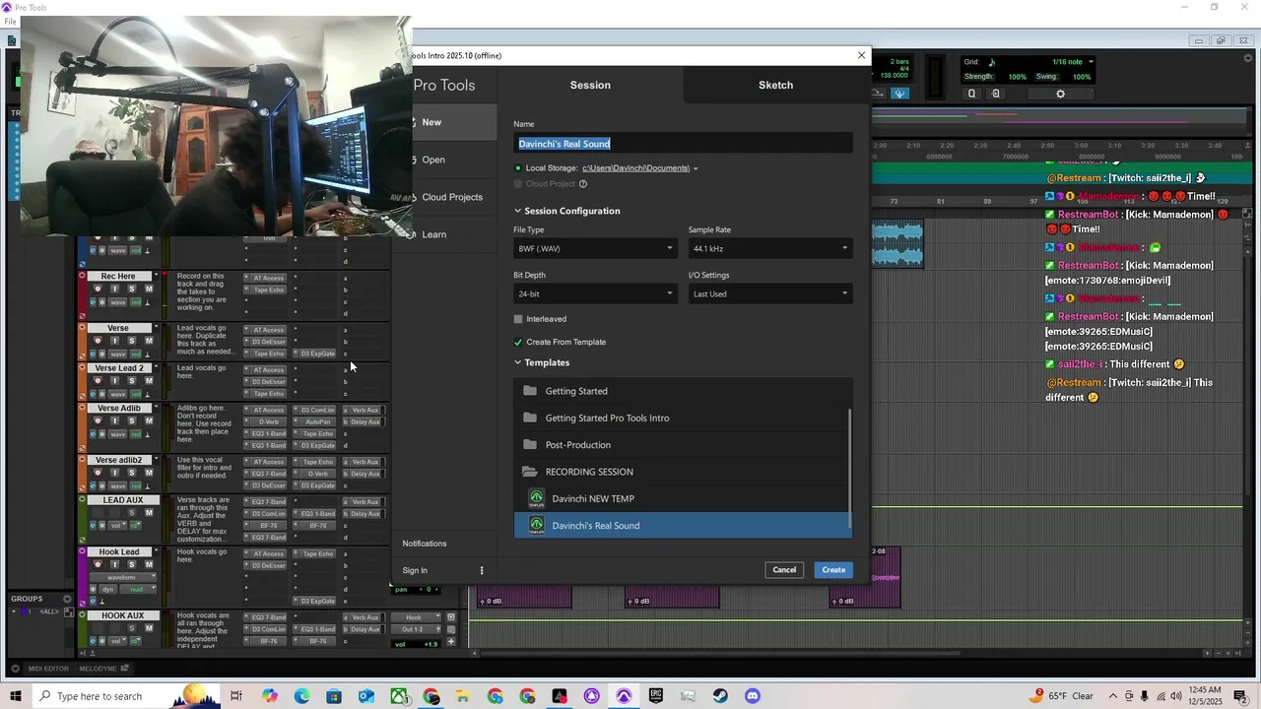Select the Davinchi NEW TEMP template
Image resolution: width=1261 pixels, height=709 pixels.
(681, 498)
